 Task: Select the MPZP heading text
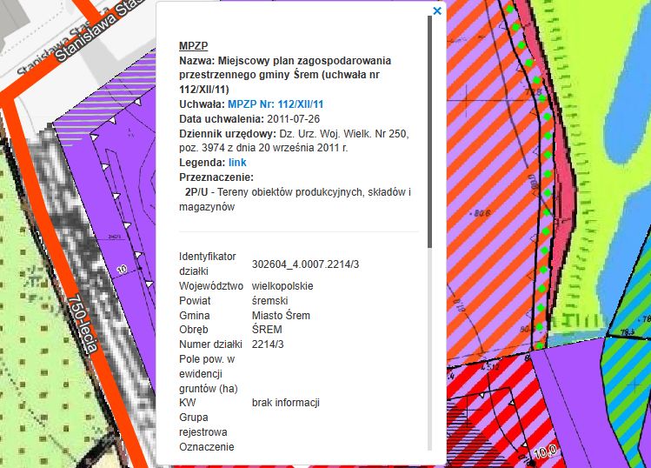tap(194, 46)
